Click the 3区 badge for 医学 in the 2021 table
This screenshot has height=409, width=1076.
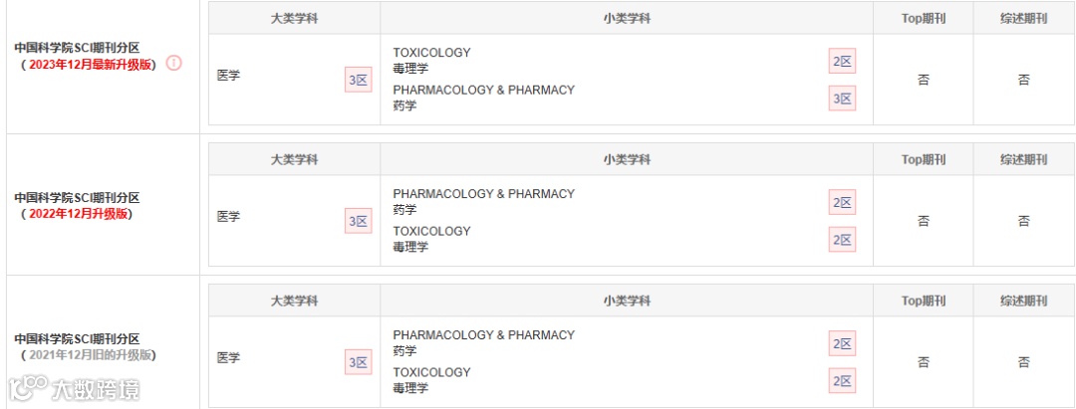[358, 363]
